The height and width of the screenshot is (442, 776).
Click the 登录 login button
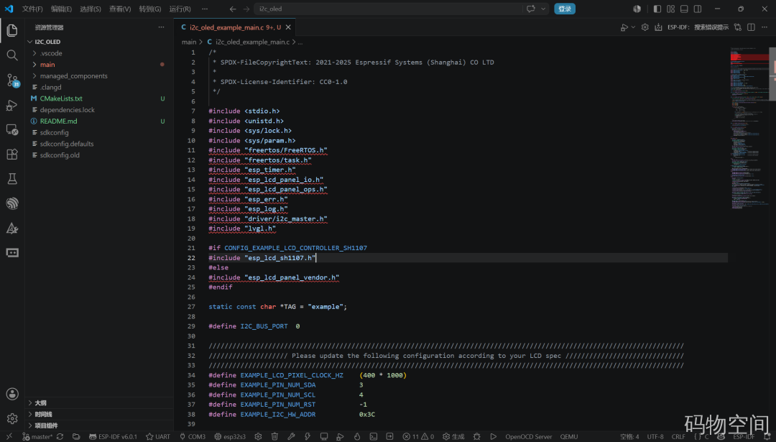[564, 9]
